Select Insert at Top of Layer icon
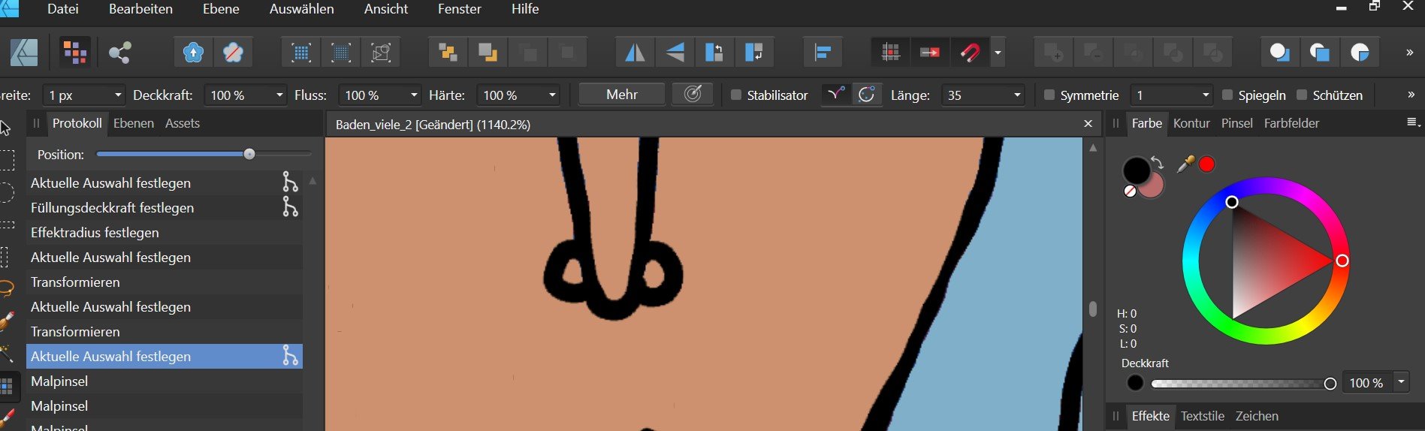 [x=1320, y=53]
